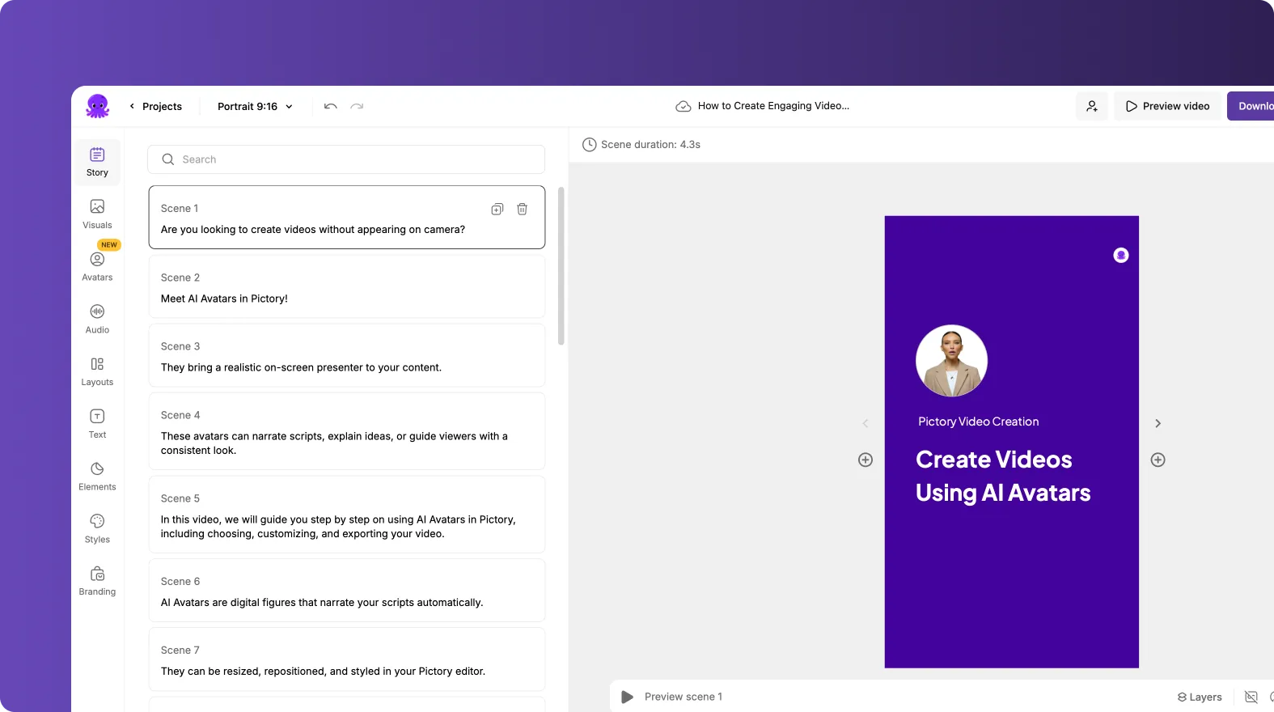Click the scene Search field
This screenshot has height=712, width=1274.
[x=346, y=159]
